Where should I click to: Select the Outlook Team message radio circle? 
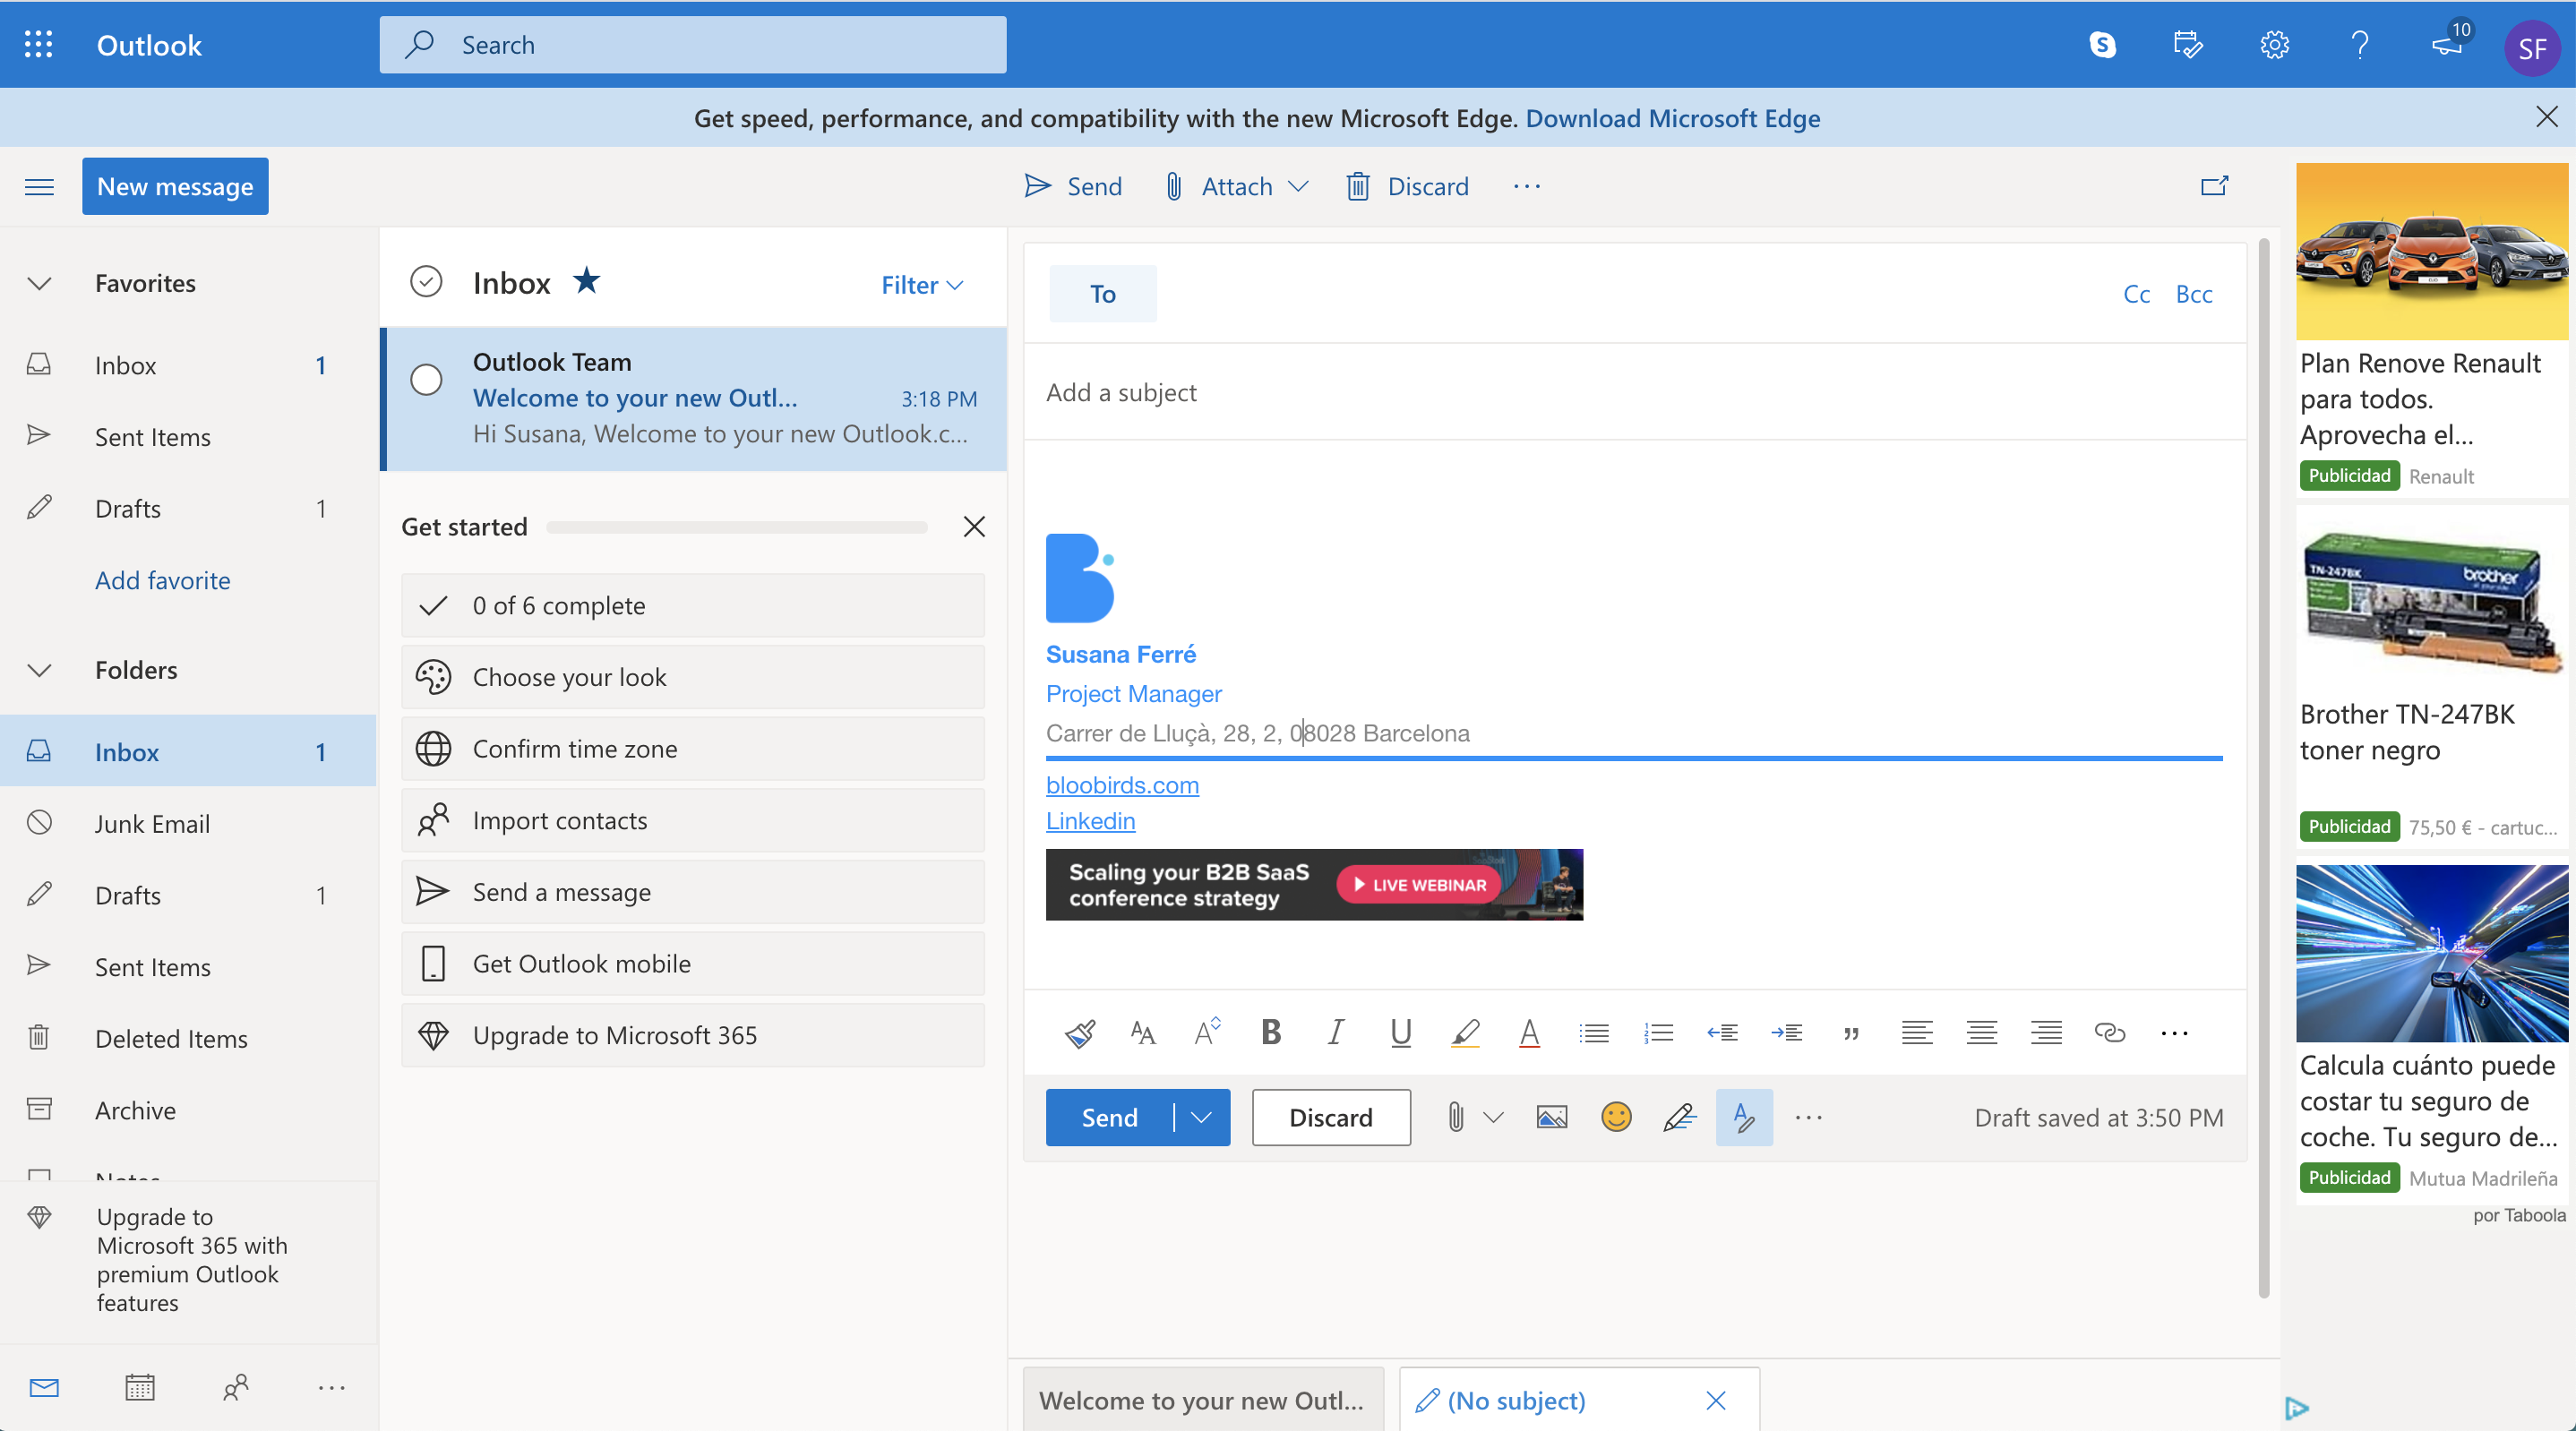[x=426, y=380]
